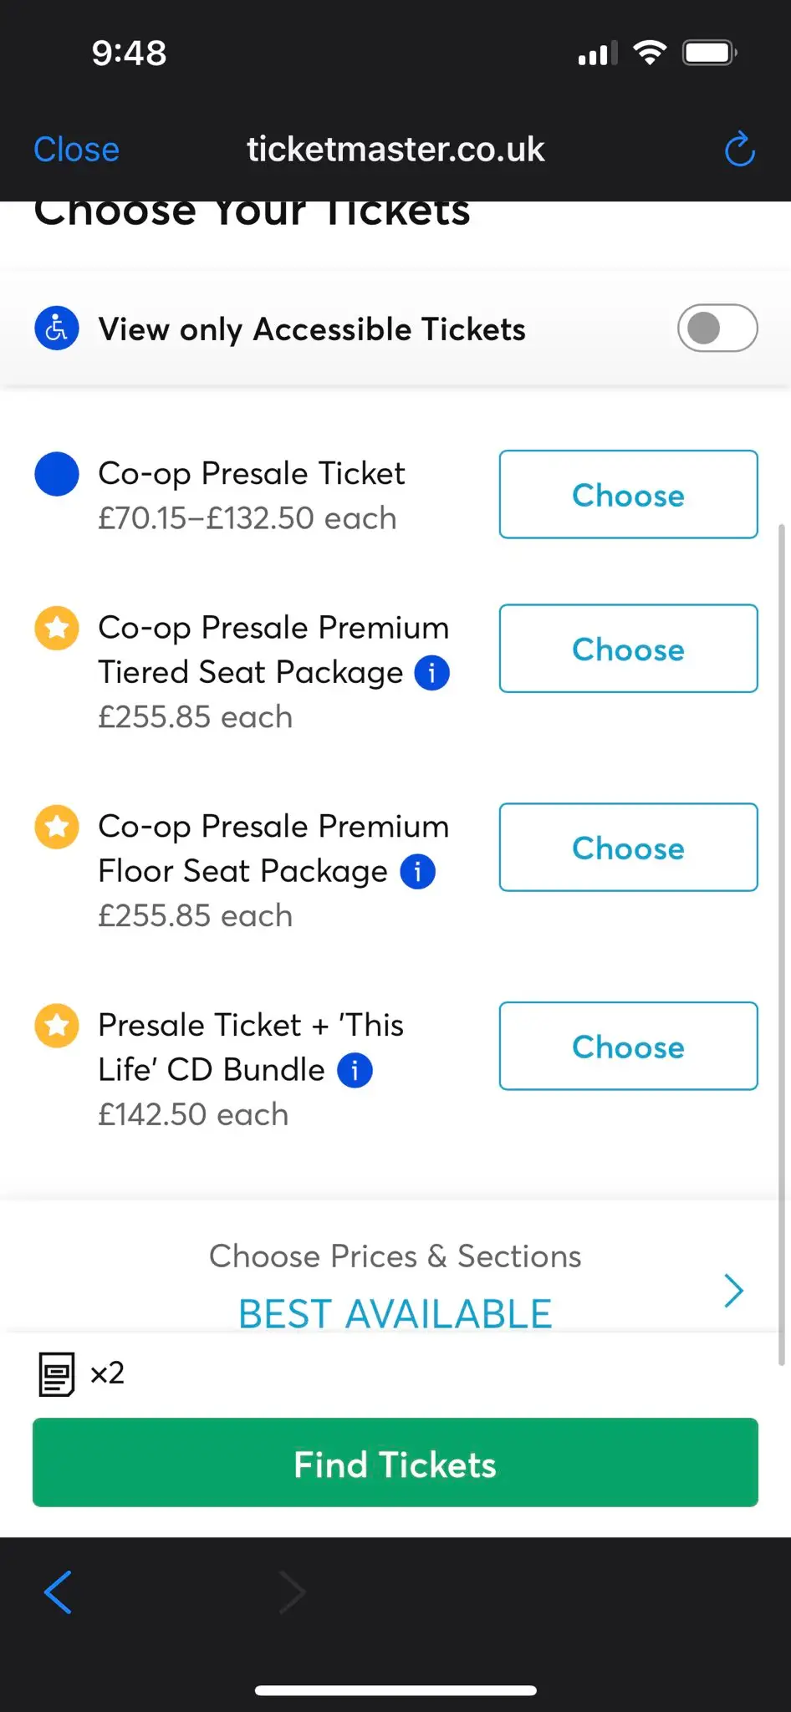This screenshot has height=1712, width=791.
Task: Tap the browser reload icon
Action: [739, 150]
